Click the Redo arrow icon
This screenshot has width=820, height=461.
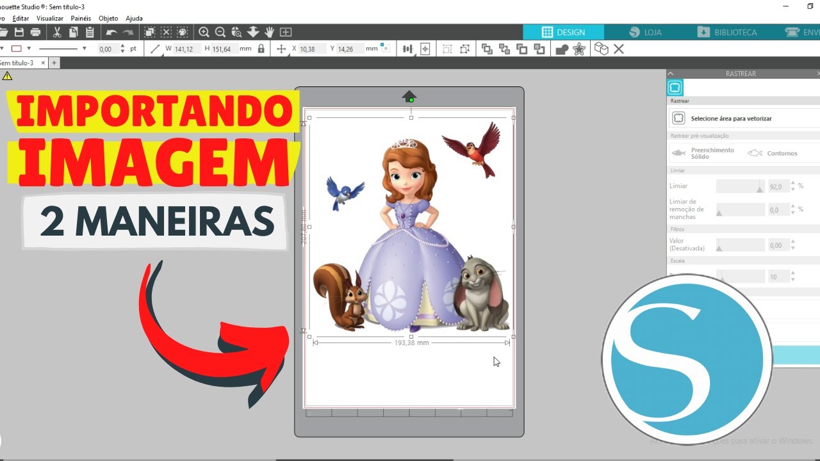128,32
